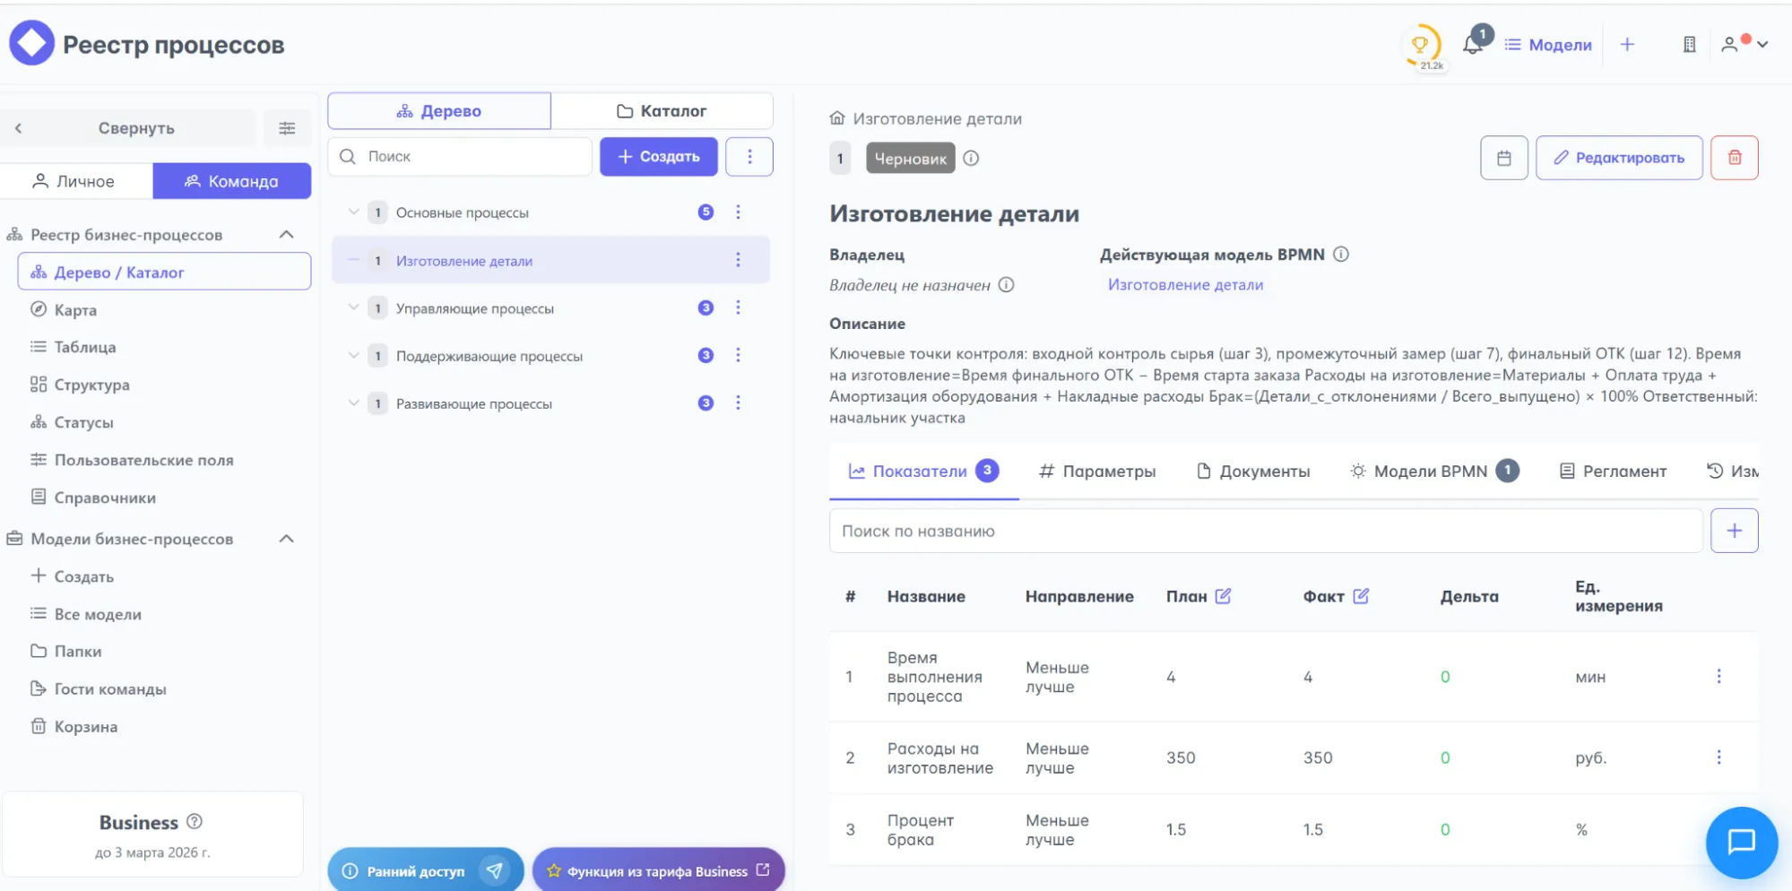Open menu for Основные процессы row

738,212
